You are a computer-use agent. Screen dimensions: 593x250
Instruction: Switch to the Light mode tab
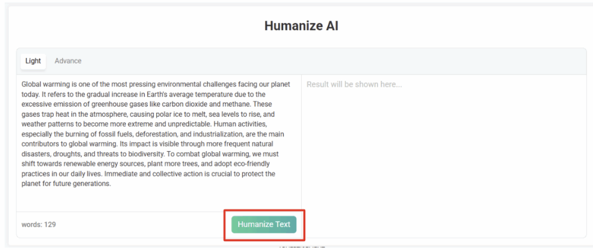[33, 61]
